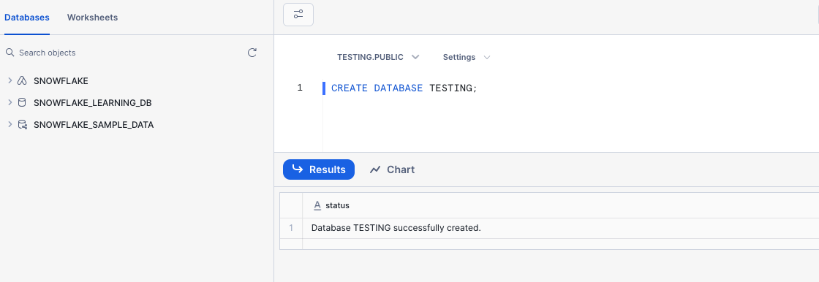Viewport: 819px width, 282px height.
Task: Expand the SNOWFLAKE_SAMPLE_DATA node
Action: click(x=10, y=125)
